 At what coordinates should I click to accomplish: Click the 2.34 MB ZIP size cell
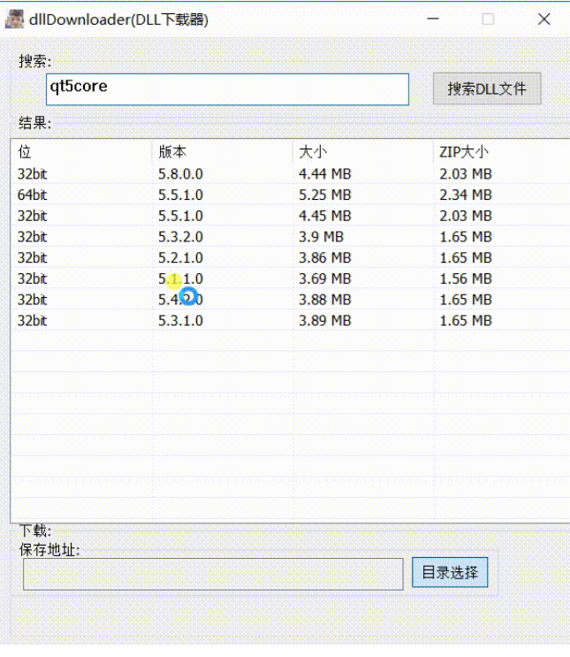coord(466,195)
